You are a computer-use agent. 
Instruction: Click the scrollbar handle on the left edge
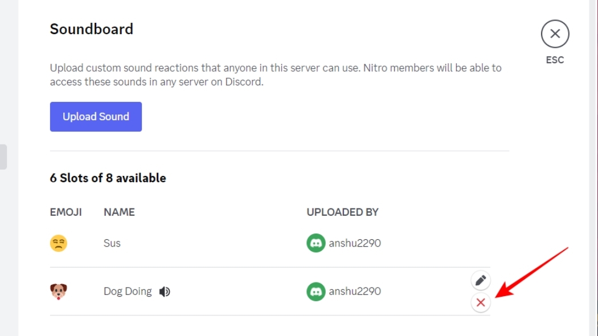(x=2, y=155)
